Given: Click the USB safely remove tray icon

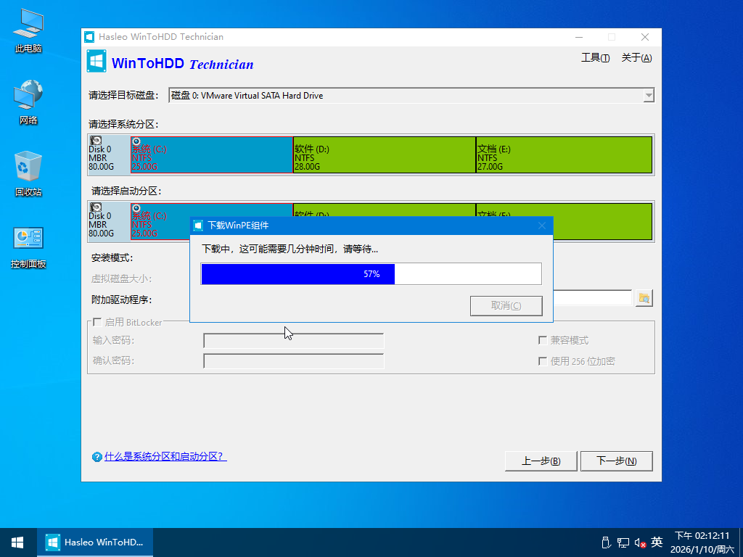Looking at the screenshot, I should point(605,542).
